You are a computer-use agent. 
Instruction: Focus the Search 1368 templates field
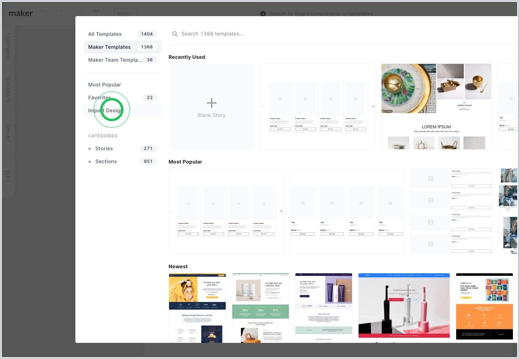[345, 34]
